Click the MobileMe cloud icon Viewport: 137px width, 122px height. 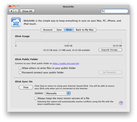(16, 22)
